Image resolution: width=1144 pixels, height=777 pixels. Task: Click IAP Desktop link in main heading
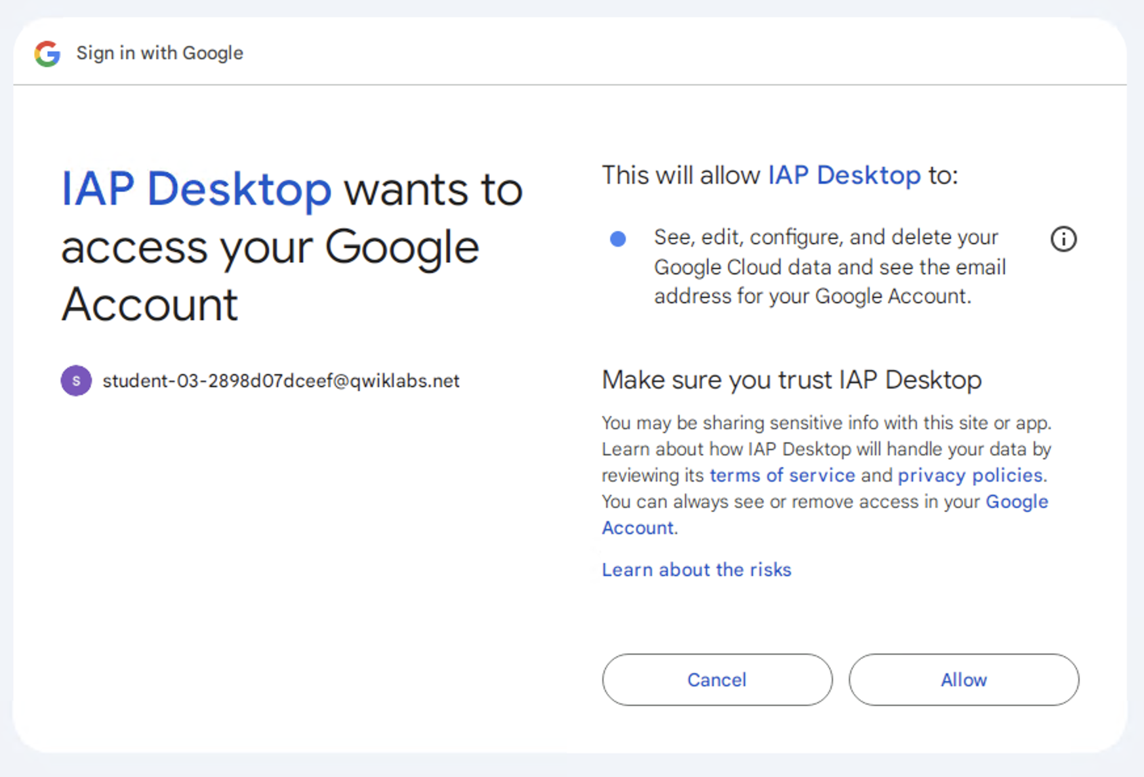[196, 190]
